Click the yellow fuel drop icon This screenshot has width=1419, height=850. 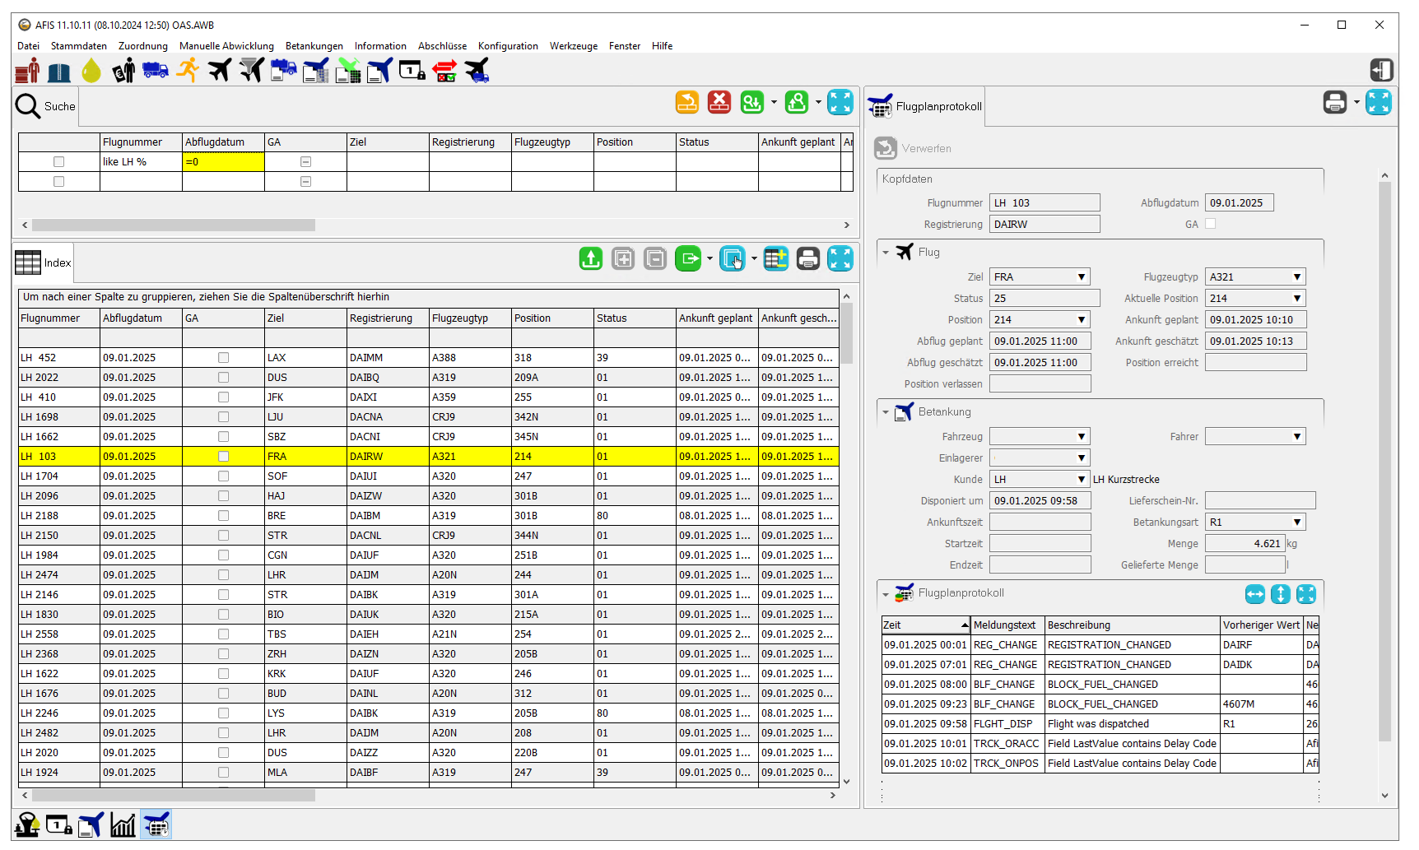pos(91,71)
